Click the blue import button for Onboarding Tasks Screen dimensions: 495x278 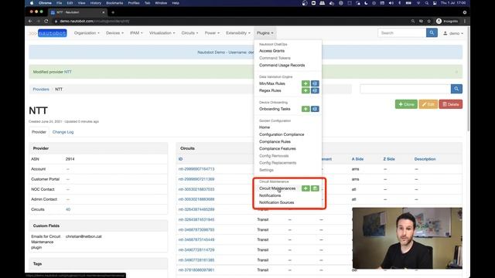point(315,109)
